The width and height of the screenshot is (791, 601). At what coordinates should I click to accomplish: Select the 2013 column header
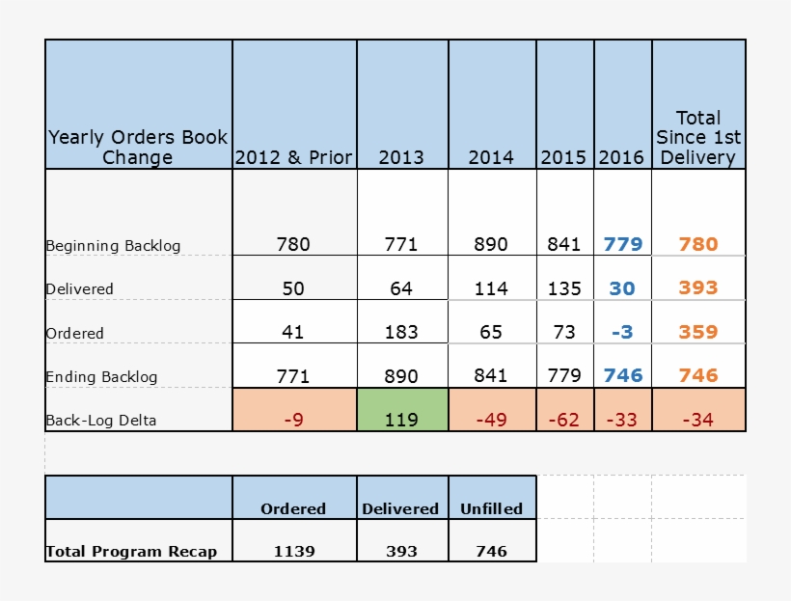401,157
